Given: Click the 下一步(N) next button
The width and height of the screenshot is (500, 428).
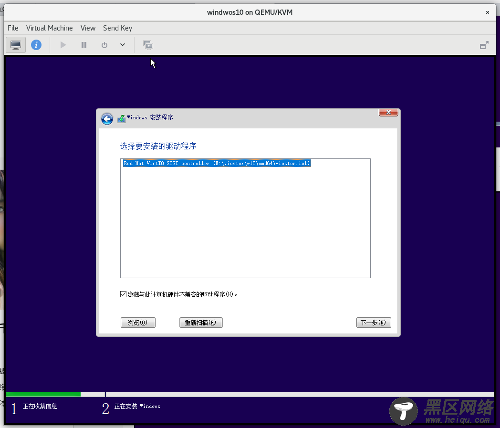Looking at the screenshot, I should tap(374, 323).
